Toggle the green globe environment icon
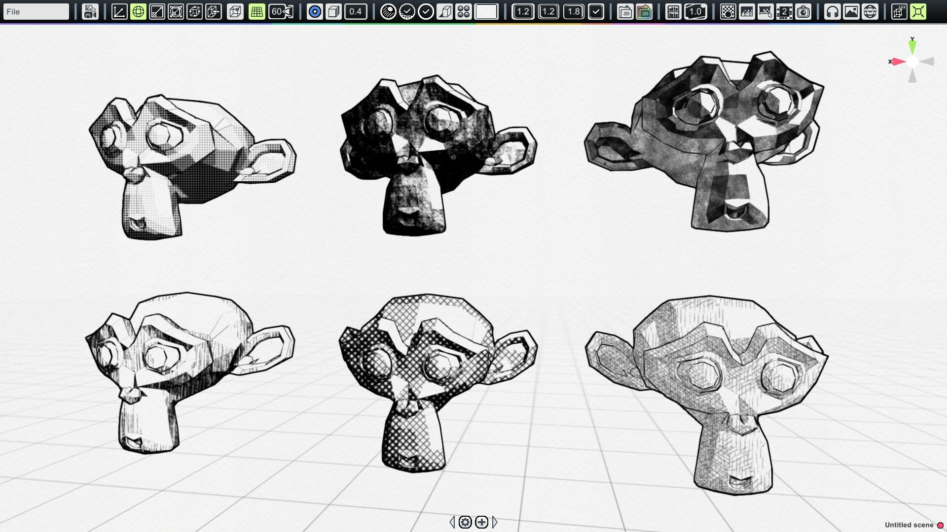 [x=138, y=11]
